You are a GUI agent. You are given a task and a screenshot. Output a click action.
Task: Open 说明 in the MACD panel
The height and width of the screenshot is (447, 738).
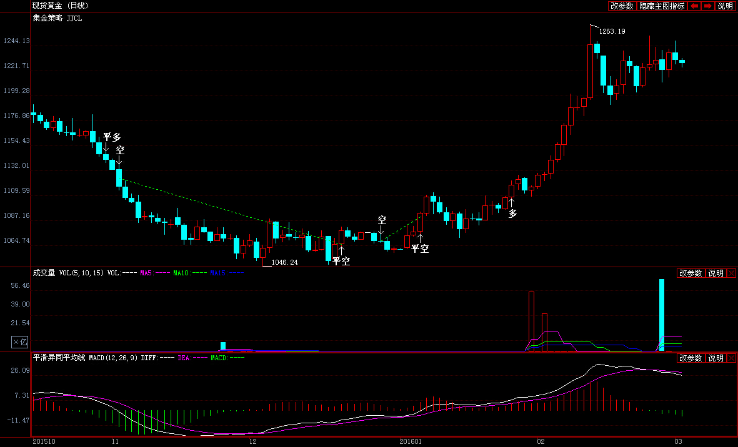[x=716, y=358]
